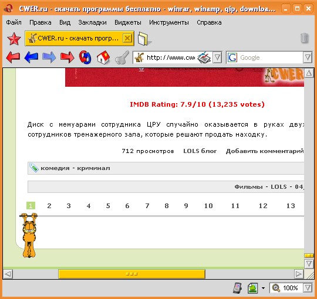Image resolution: width=317 pixels, height=299 pixels.
Task: Open the Закладки menu
Action: point(92,22)
